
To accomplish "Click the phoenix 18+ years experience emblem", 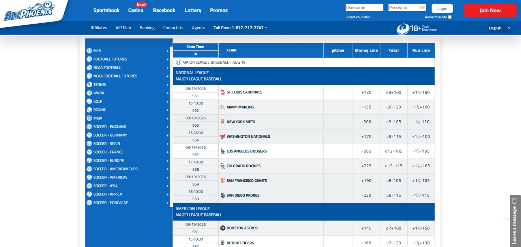I will pos(417,28).
